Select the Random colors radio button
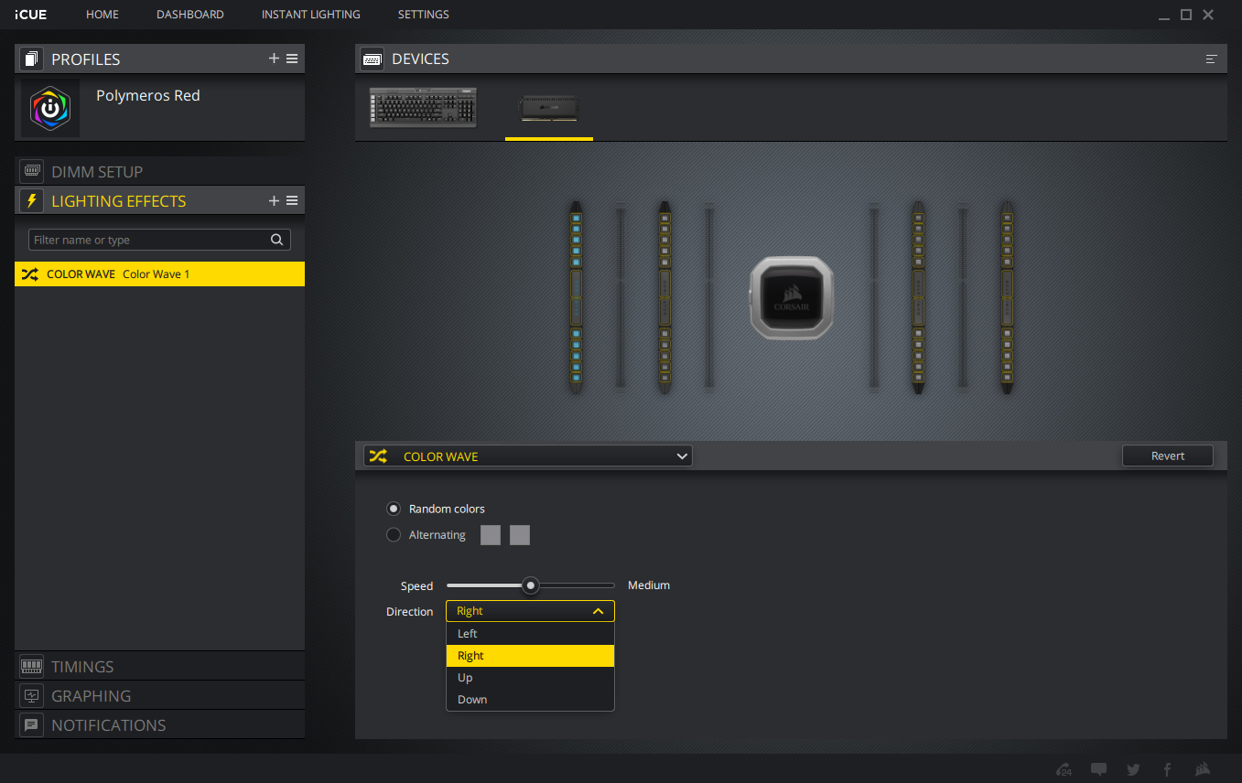 [x=394, y=509]
